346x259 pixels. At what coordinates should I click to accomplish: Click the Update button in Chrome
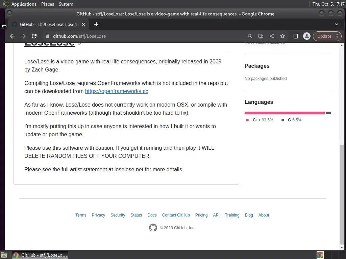click(x=324, y=36)
